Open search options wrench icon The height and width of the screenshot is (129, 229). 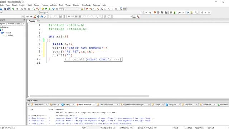click(x=138, y=17)
